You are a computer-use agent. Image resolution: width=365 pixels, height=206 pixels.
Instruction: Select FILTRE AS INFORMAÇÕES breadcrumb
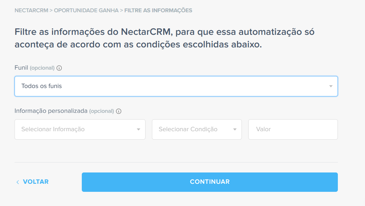coord(158,10)
